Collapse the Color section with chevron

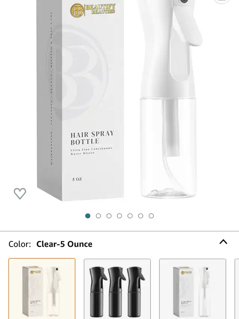pyautogui.click(x=223, y=242)
